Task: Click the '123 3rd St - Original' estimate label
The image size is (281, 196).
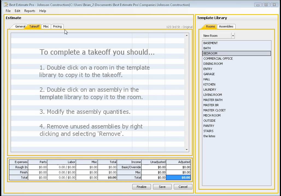Action: coord(179,27)
